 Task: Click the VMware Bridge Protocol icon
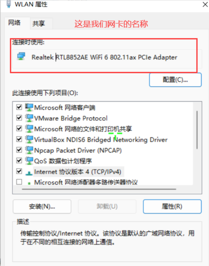click(29, 118)
